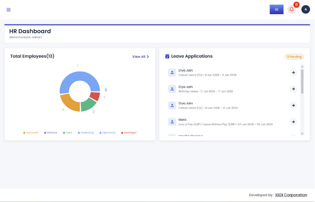The width and height of the screenshot is (315, 202).
Task: Open Diya Jain's Birthday Leave arrow
Action: coord(293,89)
